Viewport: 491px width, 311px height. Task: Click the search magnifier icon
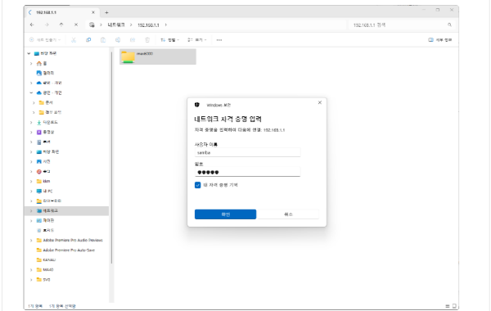point(449,25)
